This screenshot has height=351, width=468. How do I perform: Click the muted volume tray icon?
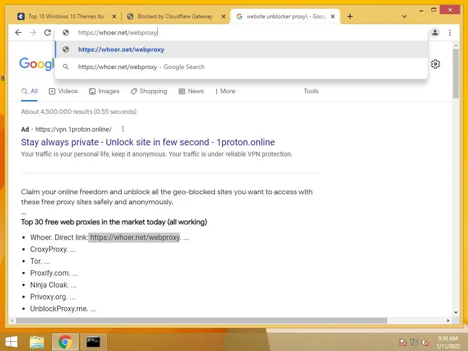425,342
